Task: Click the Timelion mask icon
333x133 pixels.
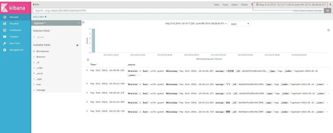Action: pos(5,37)
